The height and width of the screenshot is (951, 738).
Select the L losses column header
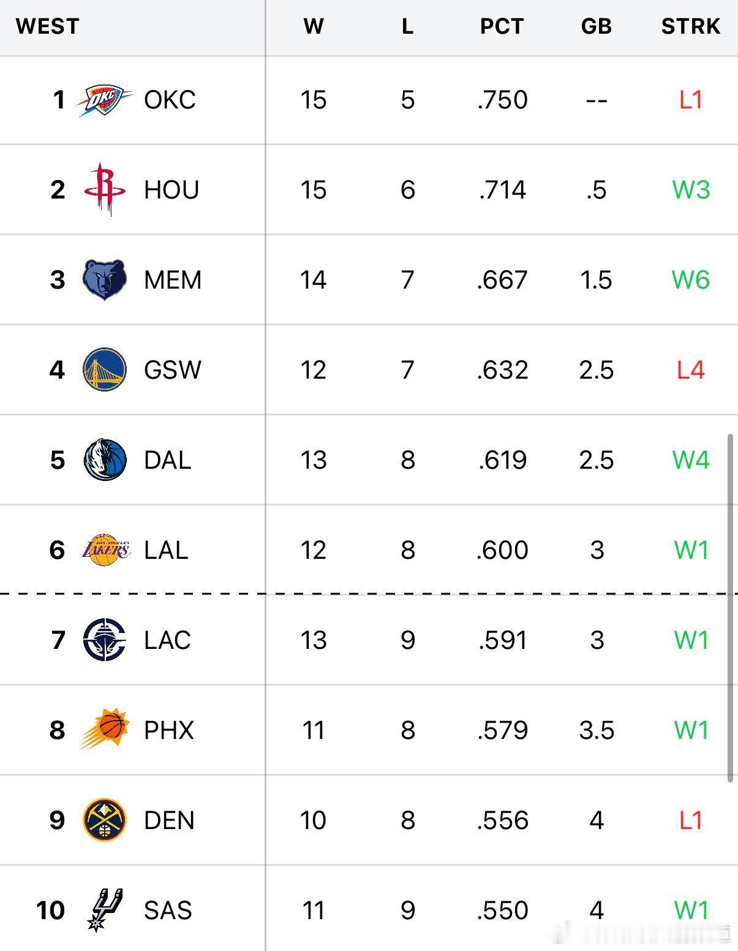[x=408, y=26]
